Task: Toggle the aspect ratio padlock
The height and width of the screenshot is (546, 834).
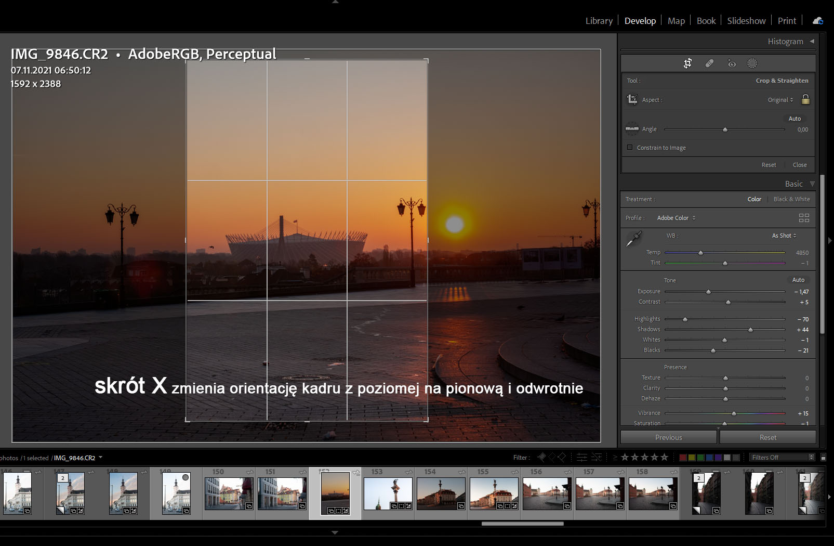Action: coord(805,99)
